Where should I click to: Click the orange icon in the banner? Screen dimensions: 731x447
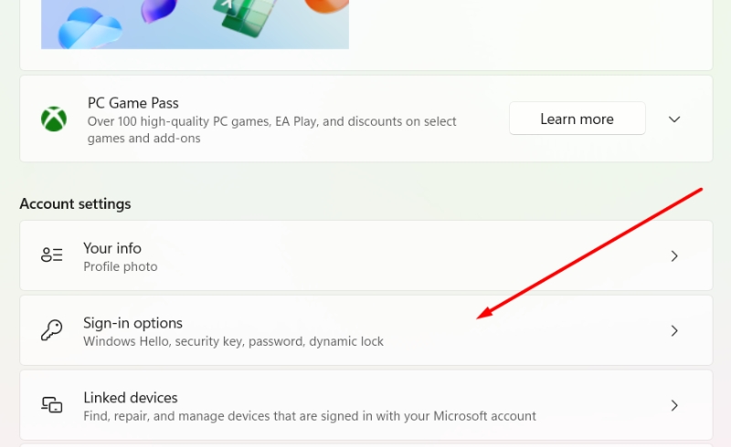[326, 6]
